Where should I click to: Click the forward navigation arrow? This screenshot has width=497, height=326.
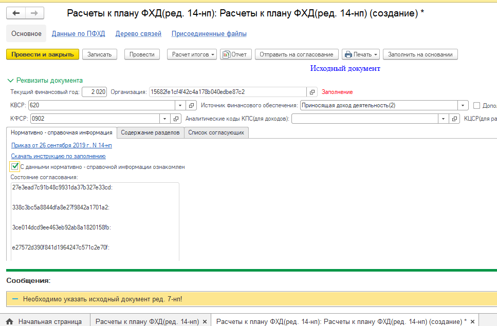coord(34,13)
